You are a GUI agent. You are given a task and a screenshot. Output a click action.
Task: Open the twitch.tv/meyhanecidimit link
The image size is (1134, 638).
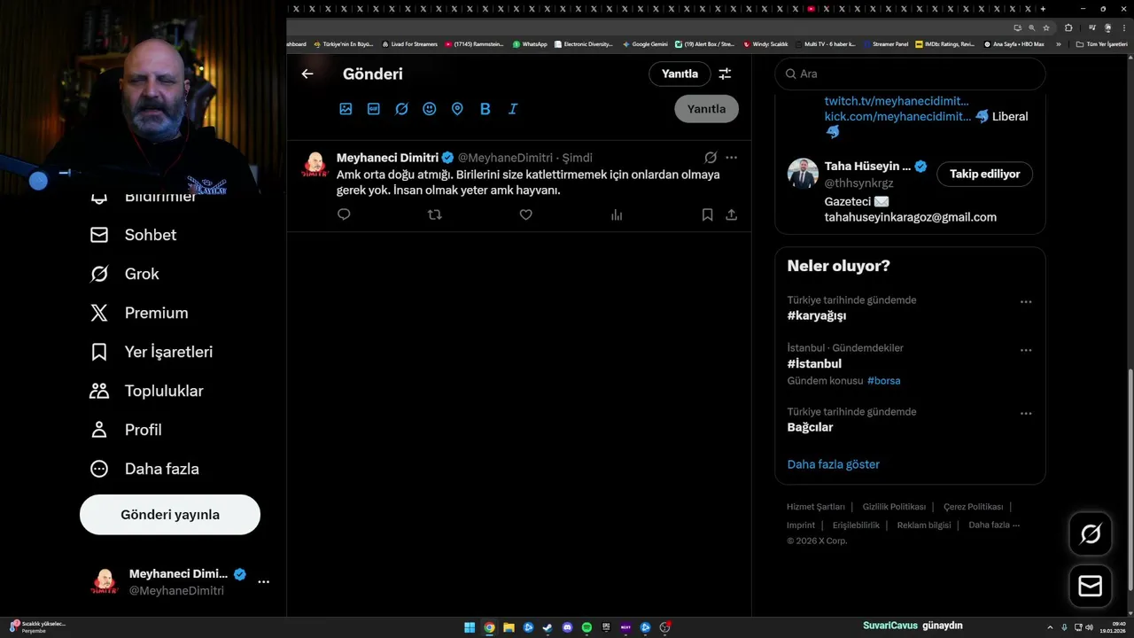coord(897,101)
